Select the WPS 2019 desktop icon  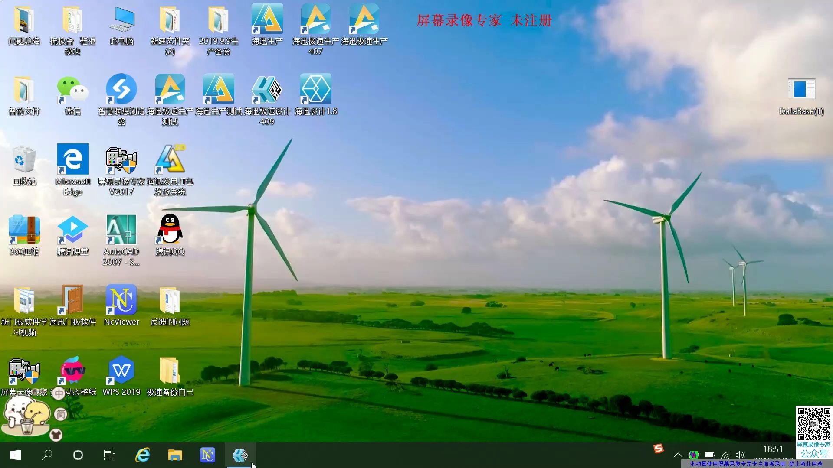pyautogui.click(x=121, y=370)
